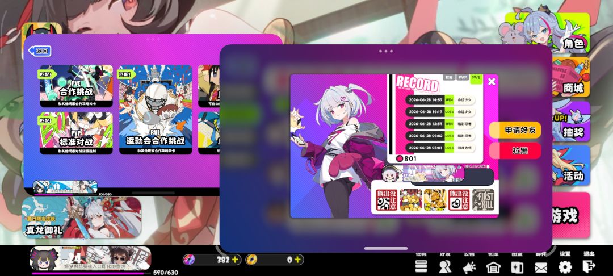Switch to the gray tab beside PVP
613x276 pixels.
pyautogui.click(x=449, y=77)
